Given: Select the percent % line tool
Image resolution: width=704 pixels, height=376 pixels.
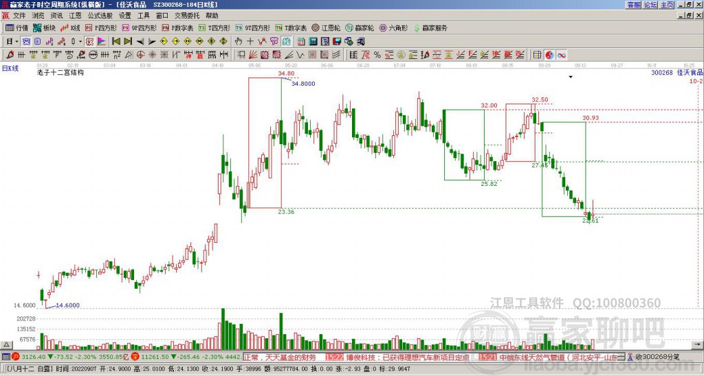Looking at the screenshot, I should (x=377, y=55).
